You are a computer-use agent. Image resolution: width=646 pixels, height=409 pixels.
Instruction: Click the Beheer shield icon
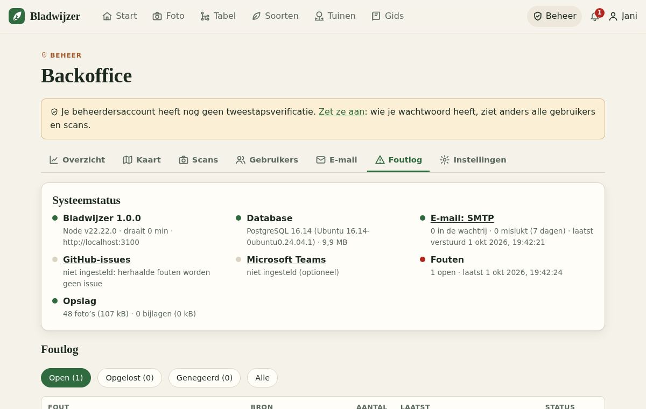[x=538, y=16]
